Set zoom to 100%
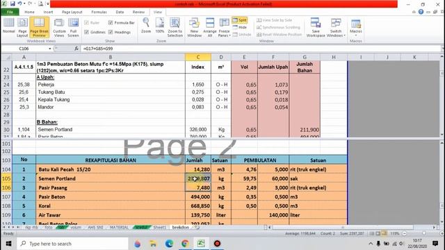The width and height of the screenshot is (445, 250). point(160,26)
